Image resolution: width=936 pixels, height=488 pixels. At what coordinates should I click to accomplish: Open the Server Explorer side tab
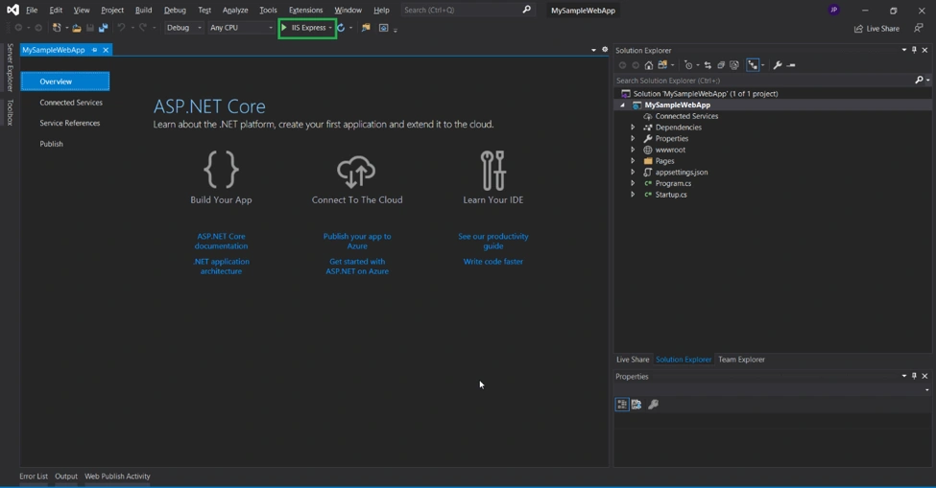tap(10, 67)
